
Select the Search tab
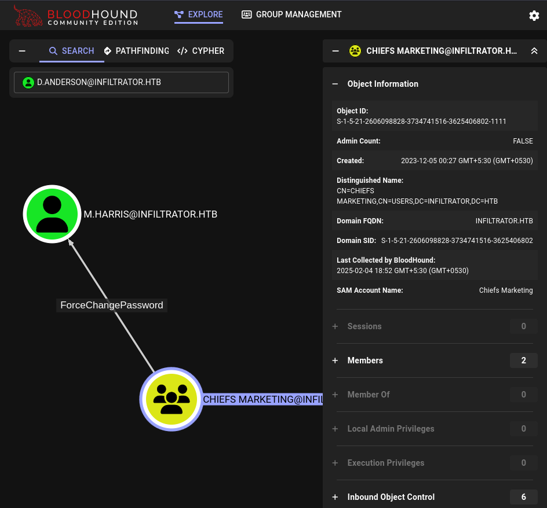coord(71,51)
